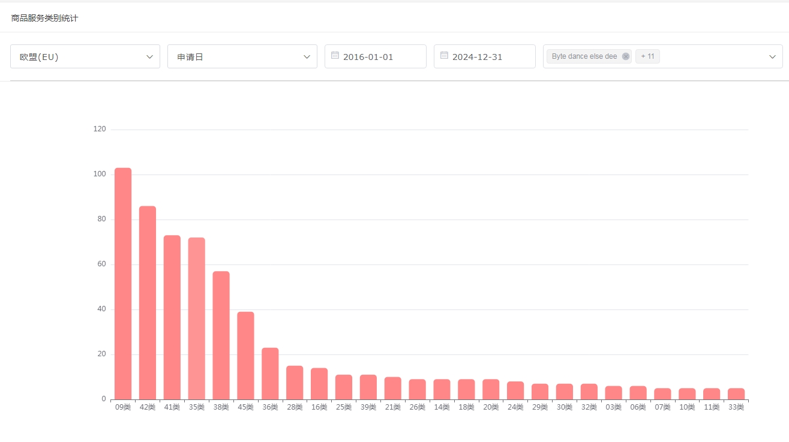
Task: Click calendar icon in 2016-01-01 start date field
Action: click(x=335, y=56)
